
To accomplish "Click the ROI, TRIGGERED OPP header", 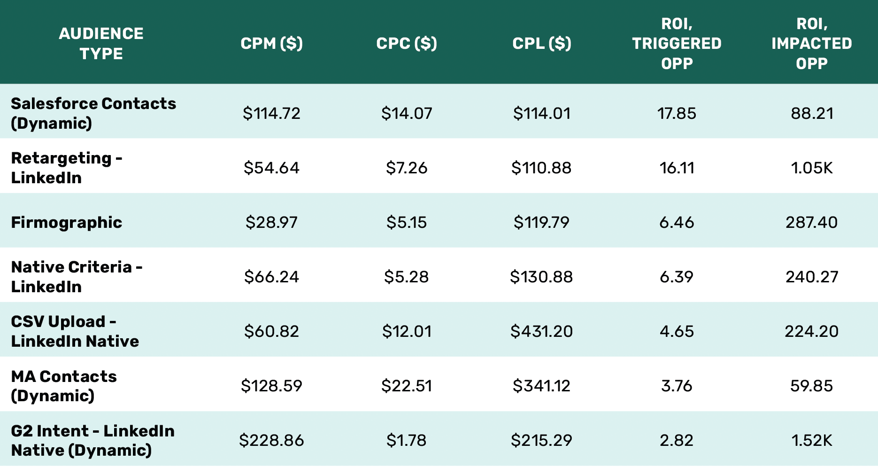I will 677,43.
